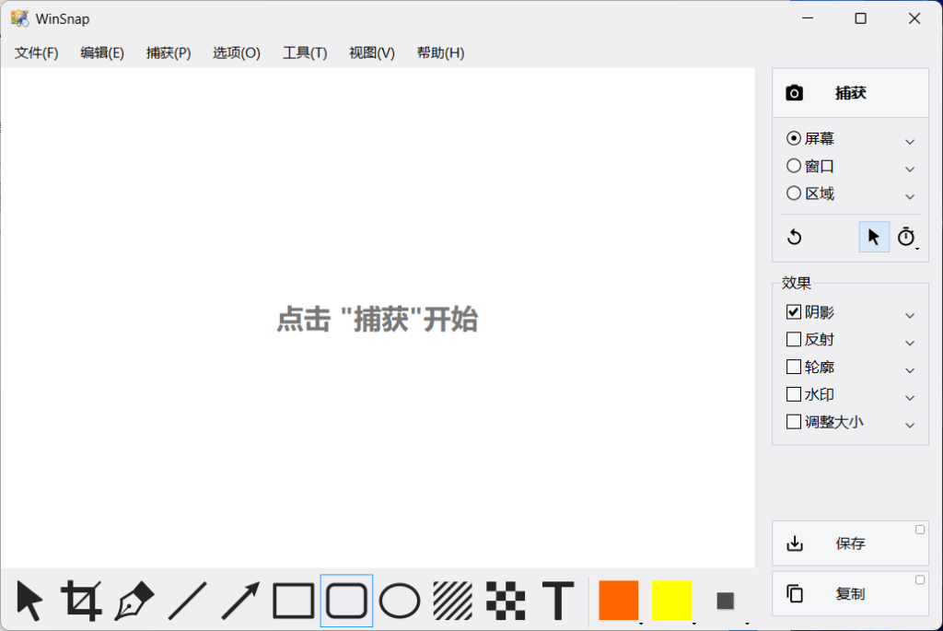The image size is (943, 631).
Task: Click the 点击 "捕获"开始 canvas text
Action: tap(377, 319)
